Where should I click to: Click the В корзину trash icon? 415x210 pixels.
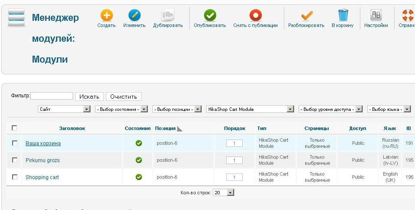[x=343, y=15]
